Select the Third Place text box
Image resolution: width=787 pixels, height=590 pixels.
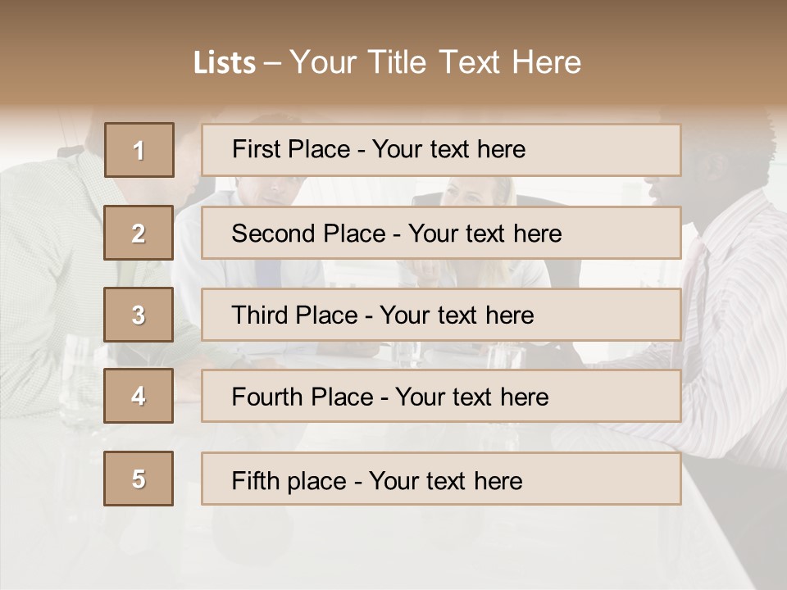[x=441, y=315]
